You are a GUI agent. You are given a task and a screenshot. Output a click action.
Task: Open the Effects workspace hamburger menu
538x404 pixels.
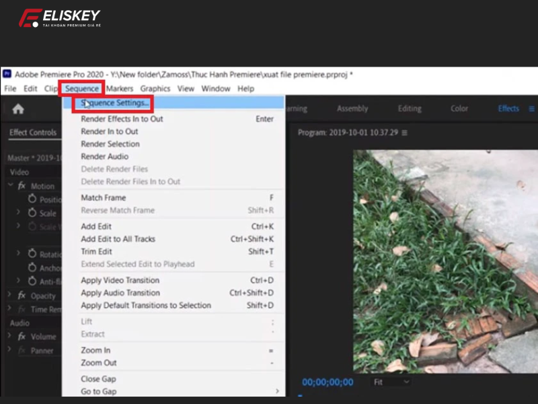tap(531, 108)
